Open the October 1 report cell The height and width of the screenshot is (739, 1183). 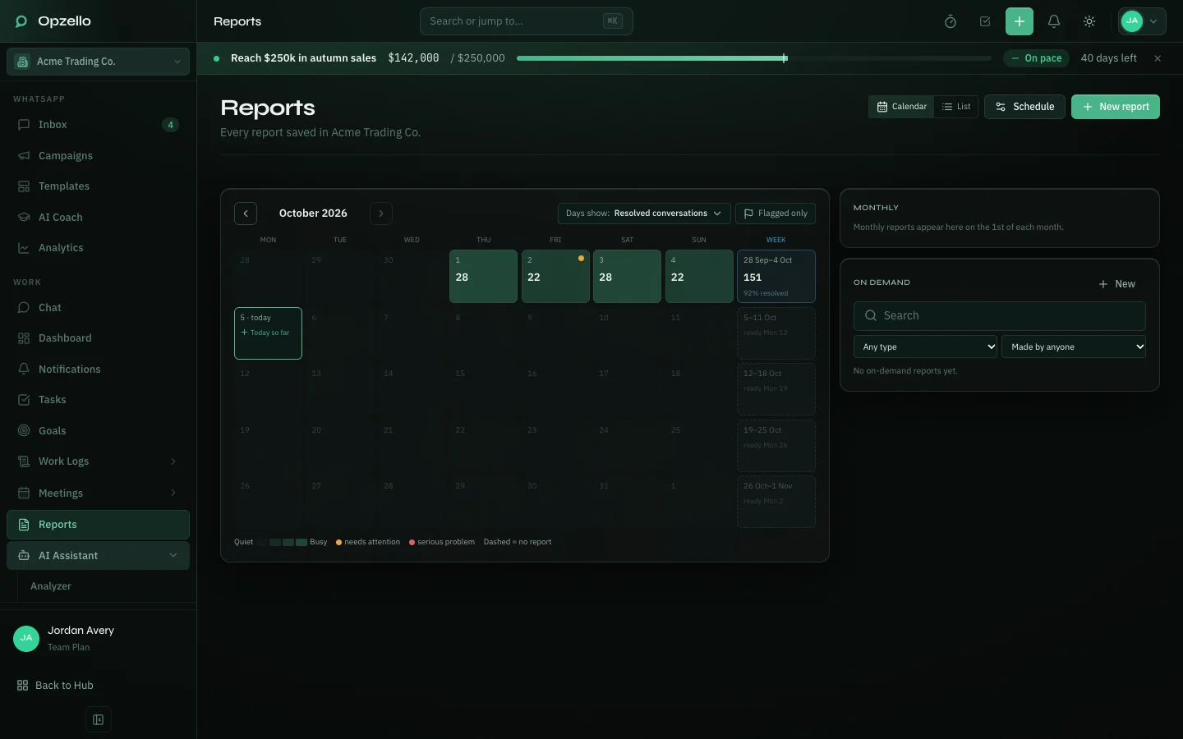[x=484, y=277]
